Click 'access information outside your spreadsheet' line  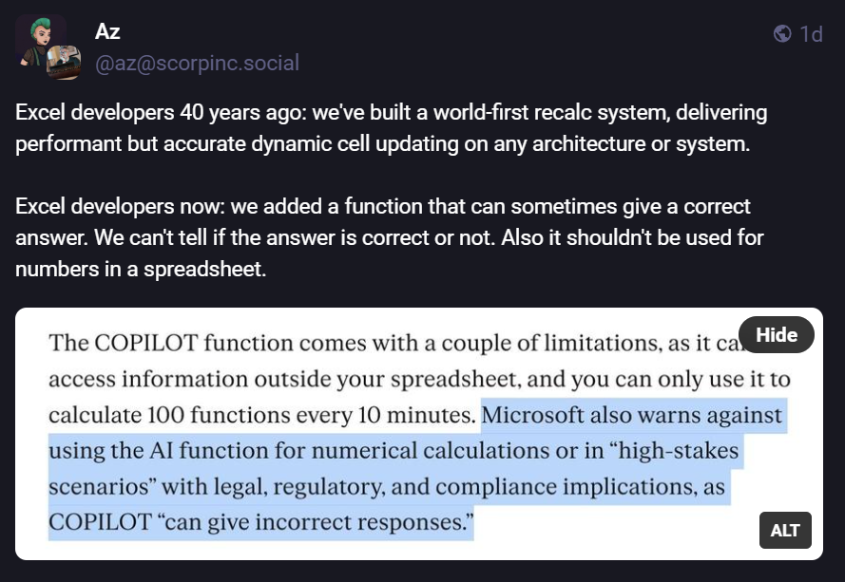tap(273, 380)
